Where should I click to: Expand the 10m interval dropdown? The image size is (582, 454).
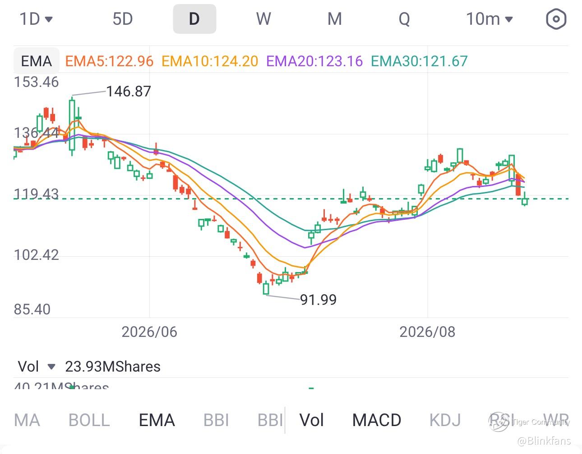pos(490,19)
